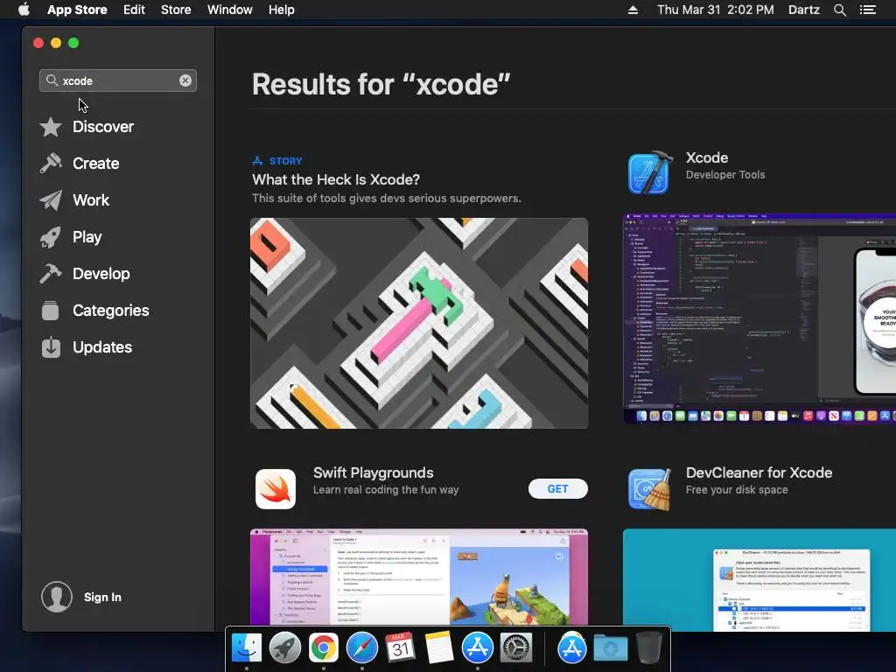Open the App Store menu
Viewport: 896px width, 672px height.
pos(77,10)
